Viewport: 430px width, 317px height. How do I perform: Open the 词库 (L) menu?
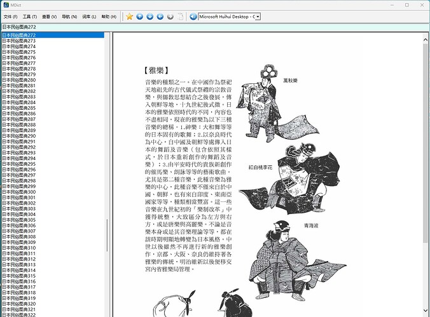89,17
